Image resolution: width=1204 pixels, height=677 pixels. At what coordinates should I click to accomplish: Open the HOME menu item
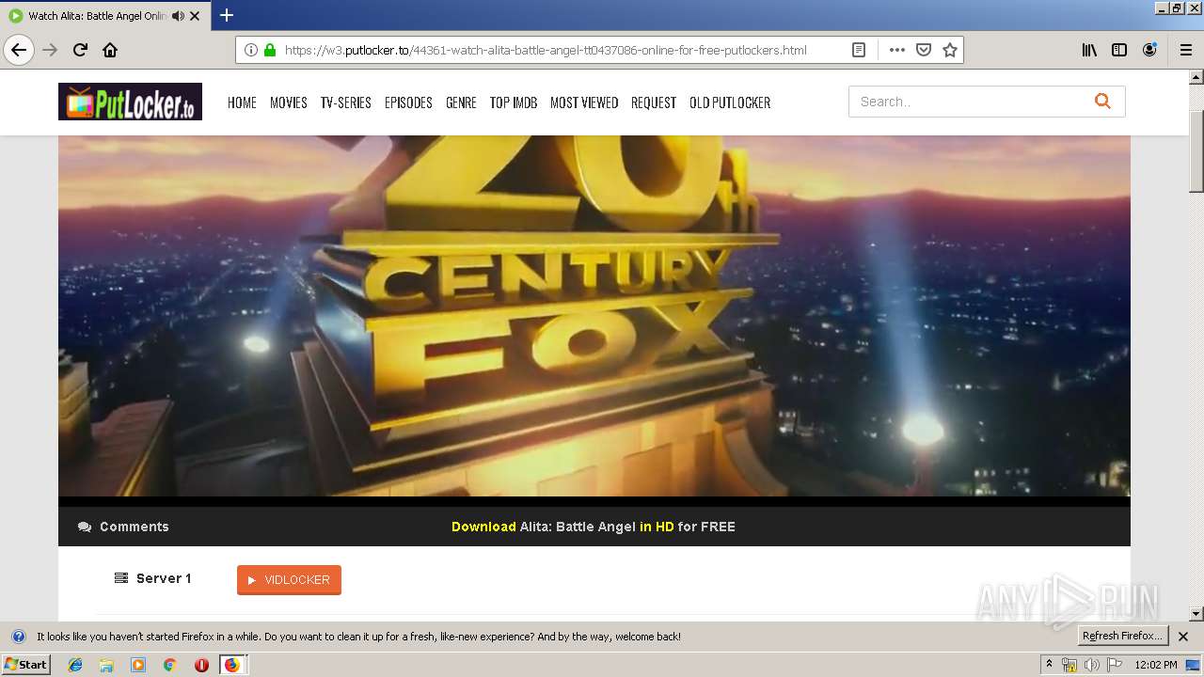point(242,102)
